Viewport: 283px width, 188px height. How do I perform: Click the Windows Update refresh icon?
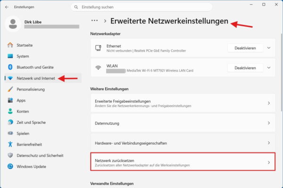pyautogui.click(x=10, y=166)
